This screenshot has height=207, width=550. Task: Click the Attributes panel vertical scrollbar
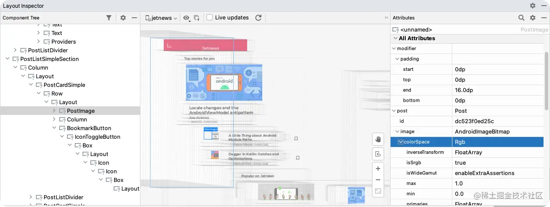547,82
